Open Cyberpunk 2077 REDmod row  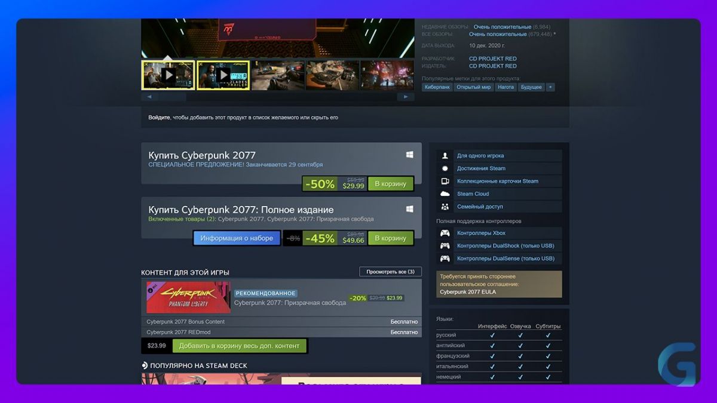coord(282,332)
